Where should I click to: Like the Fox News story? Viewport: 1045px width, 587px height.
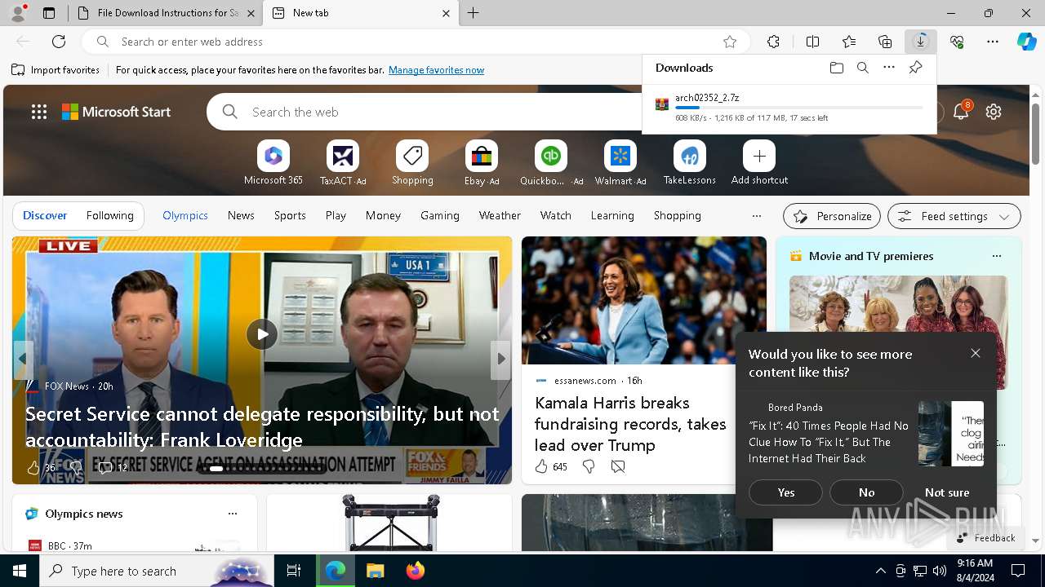(x=33, y=467)
